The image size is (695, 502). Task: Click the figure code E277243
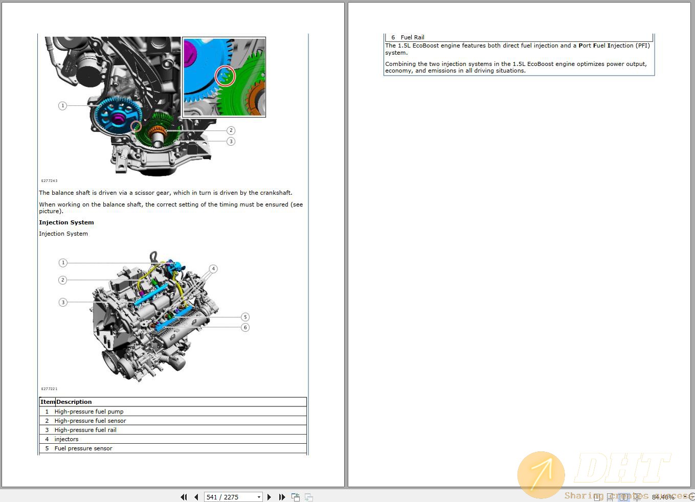tap(50, 180)
